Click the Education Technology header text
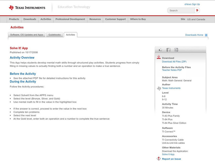Screen dimensions: 215x161 tap(74, 7)
